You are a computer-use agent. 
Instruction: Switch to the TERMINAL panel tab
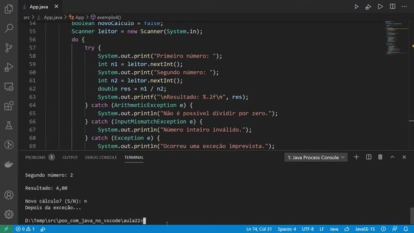[134, 157]
